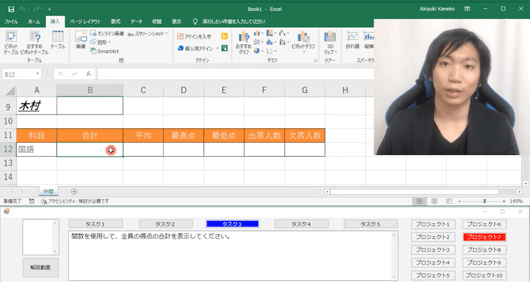Switch to the データ tab
Image resolution: width=530 pixels, height=282 pixels.
pos(136,22)
